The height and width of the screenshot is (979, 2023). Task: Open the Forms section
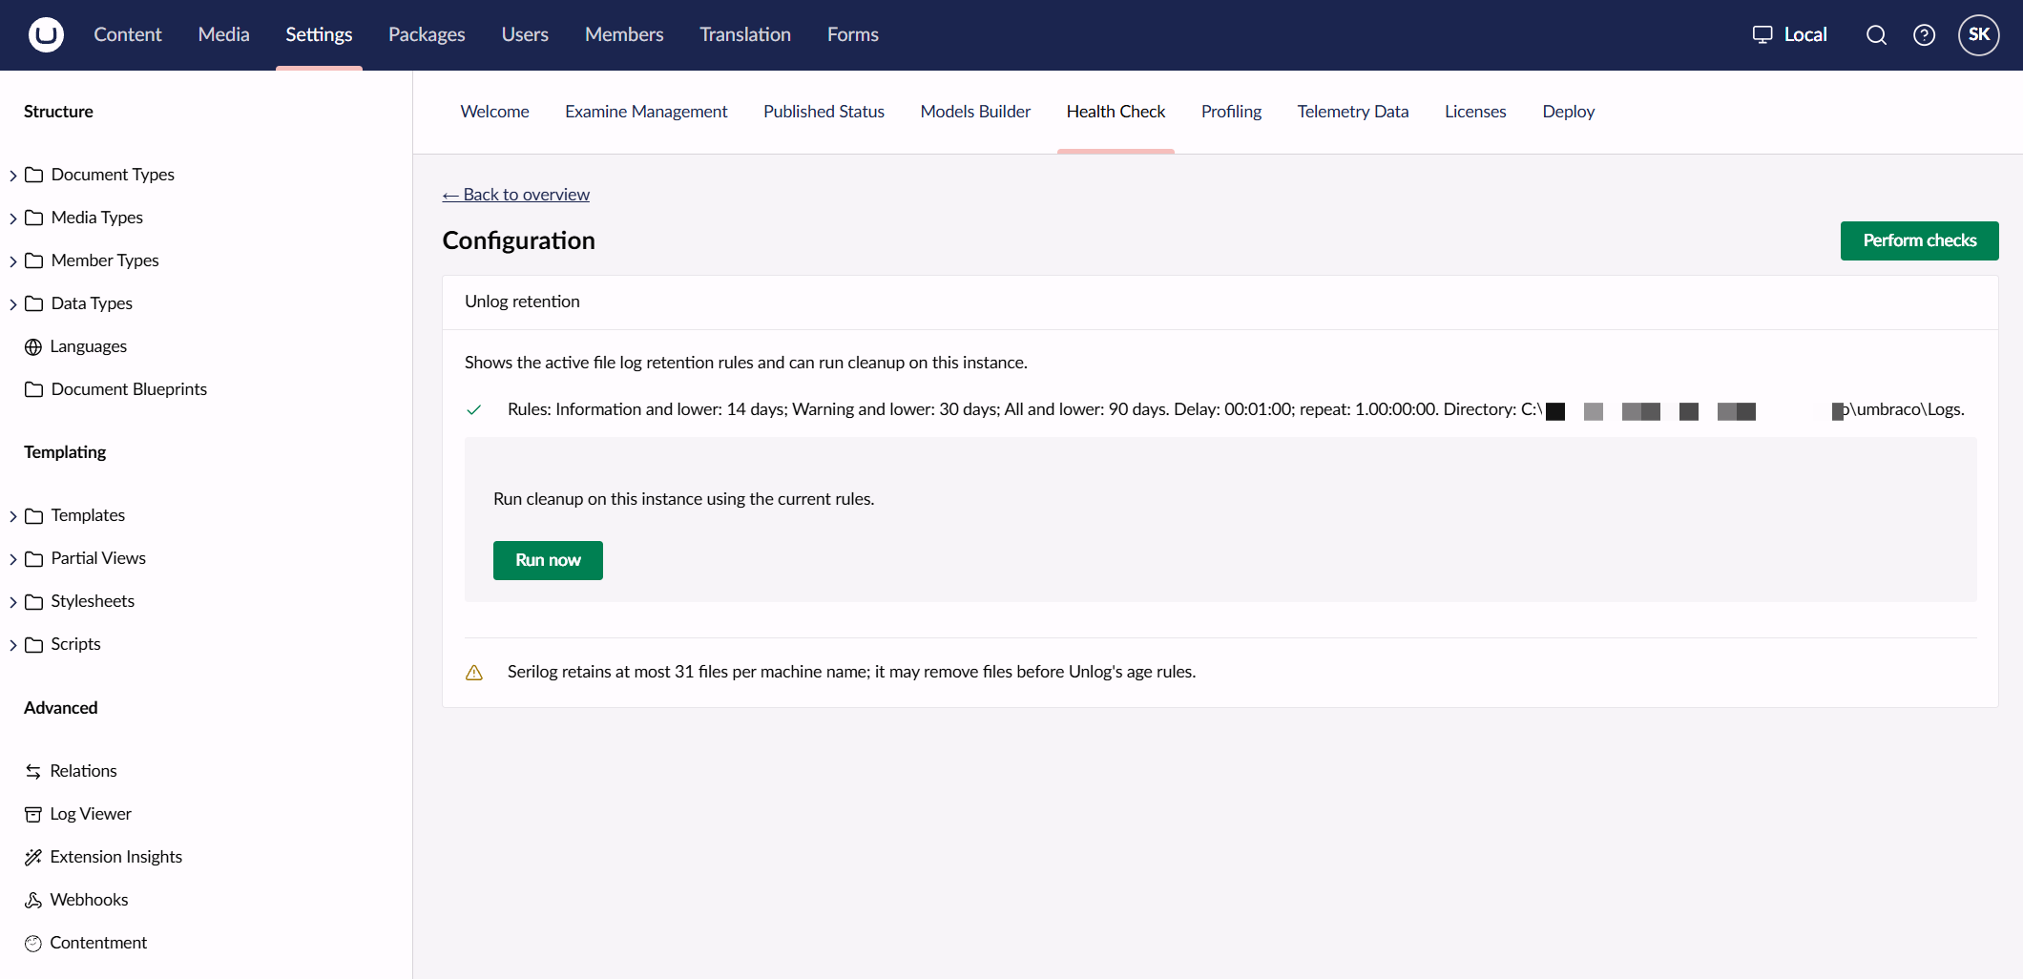tap(852, 34)
